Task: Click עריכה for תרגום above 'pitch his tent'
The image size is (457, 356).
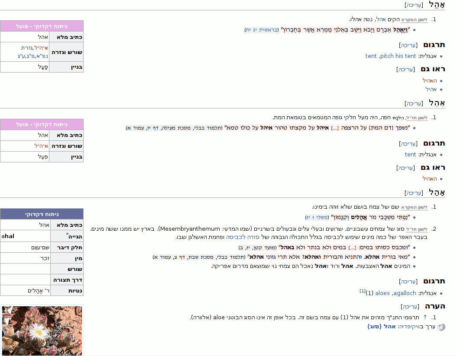Action: click(x=408, y=45)
